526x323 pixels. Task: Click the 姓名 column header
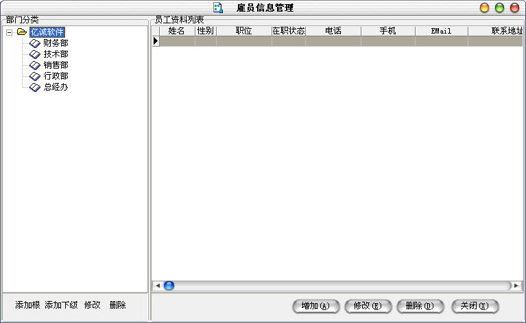pyautogui.click(x=177, y=31)
